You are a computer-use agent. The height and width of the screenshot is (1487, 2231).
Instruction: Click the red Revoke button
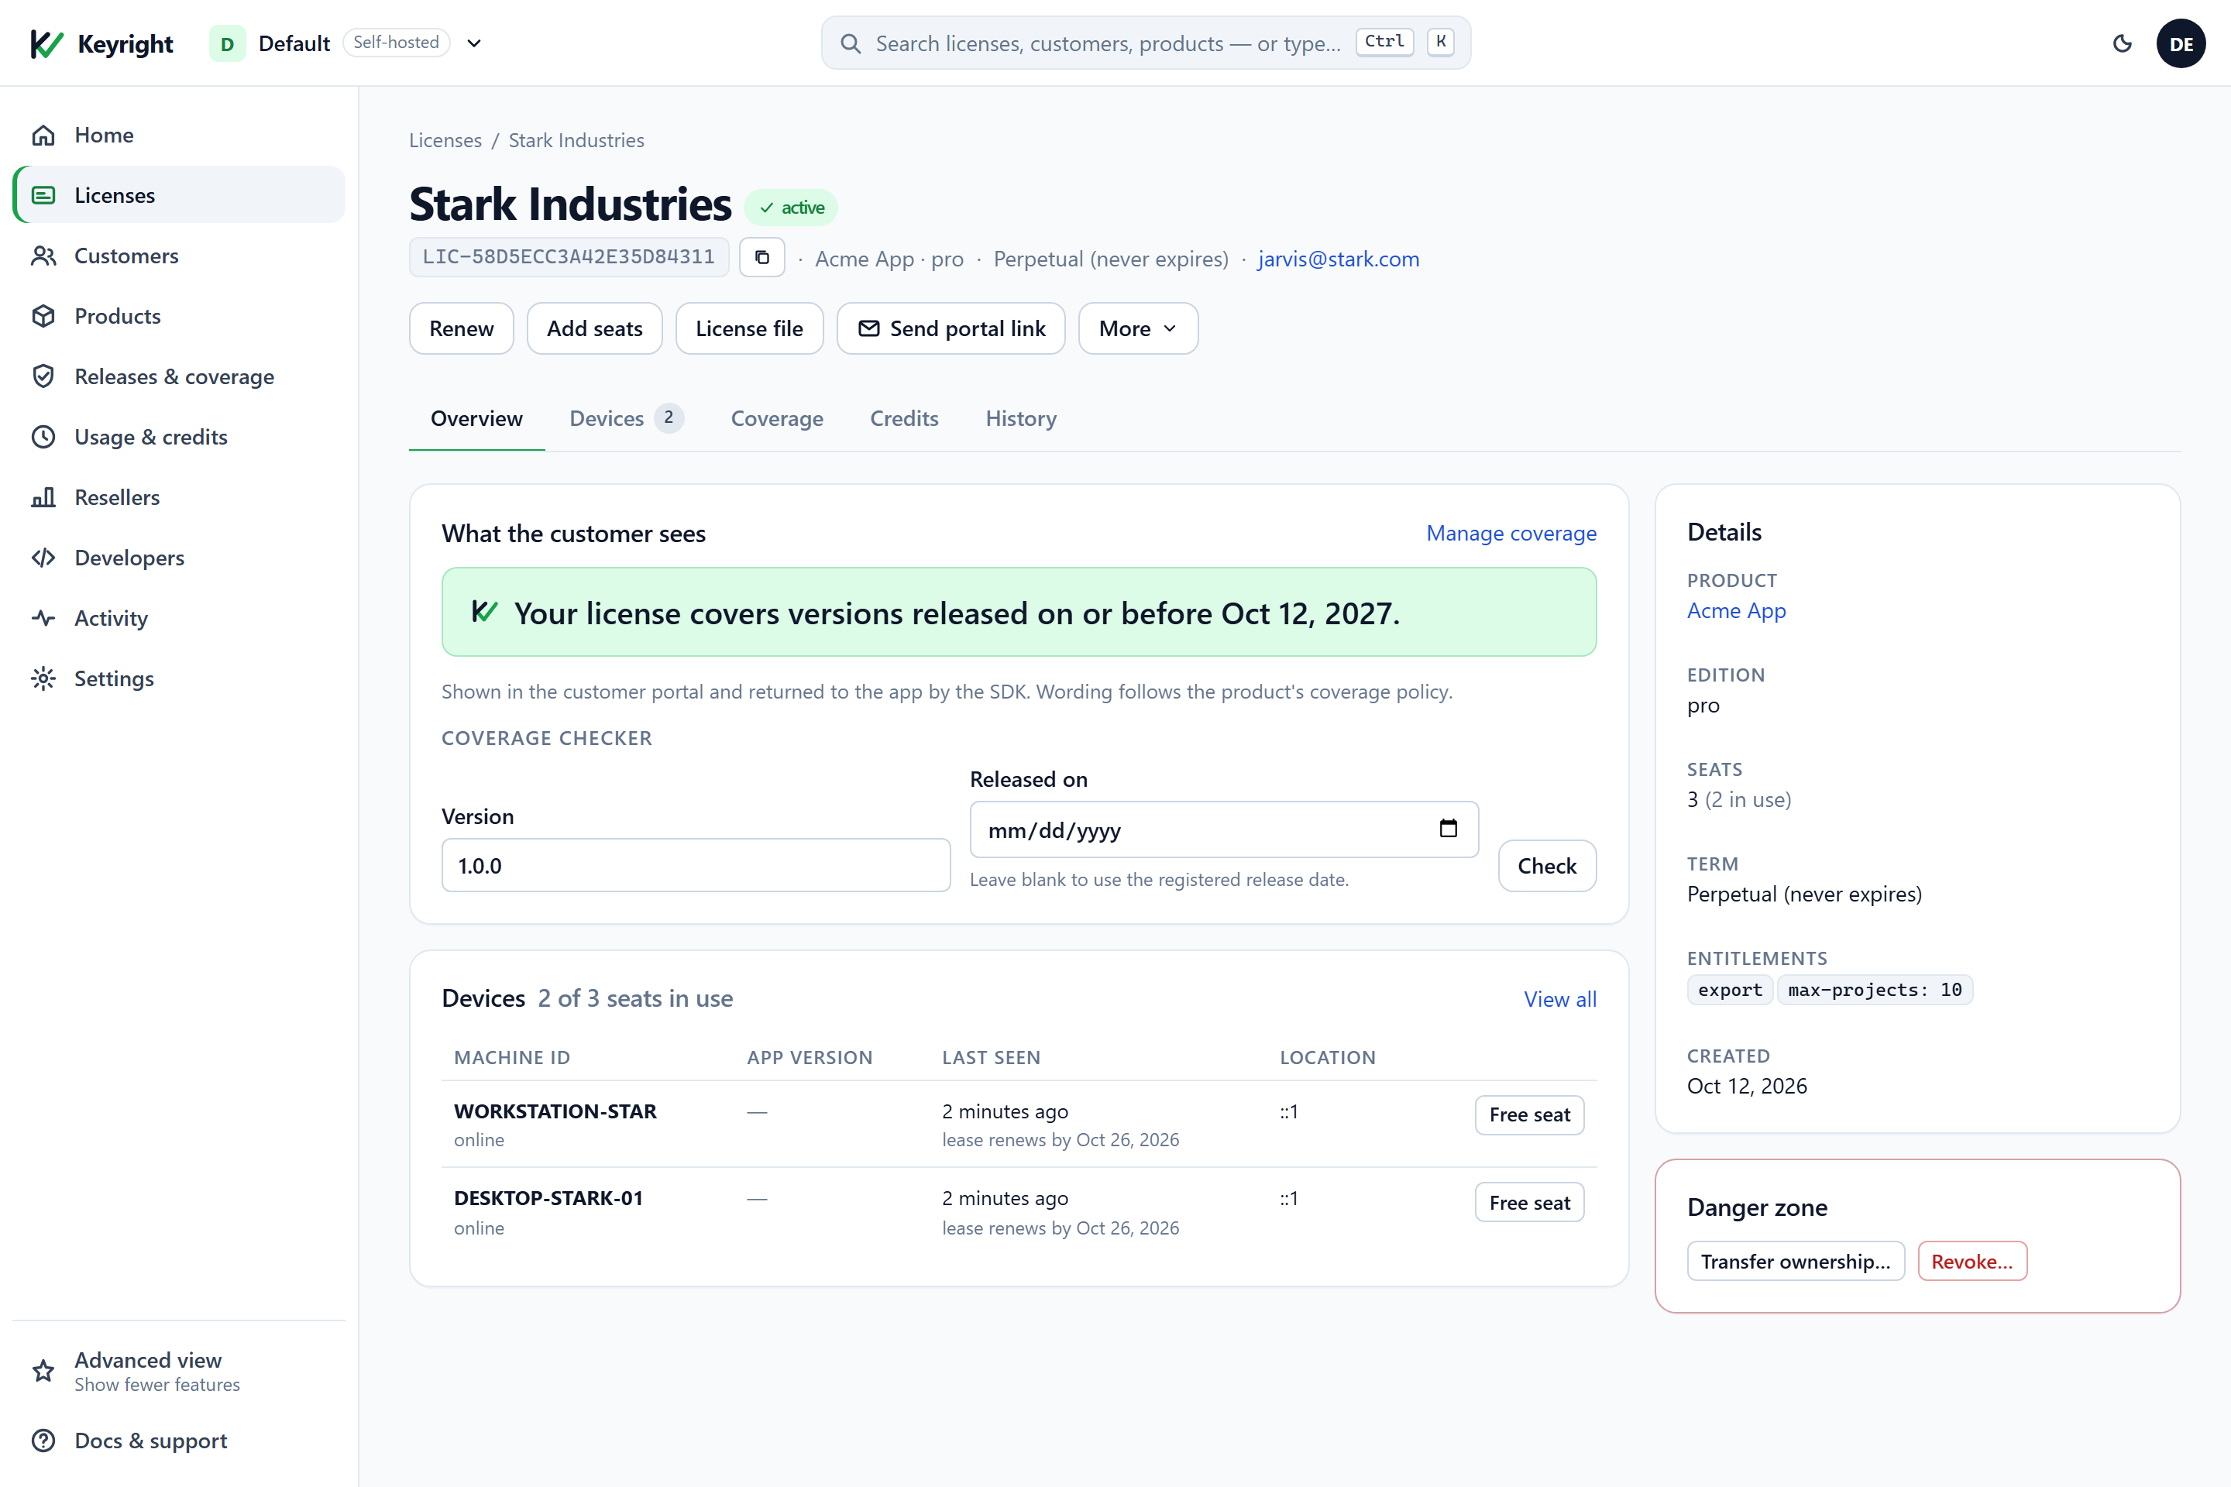coord(1972,1262)
